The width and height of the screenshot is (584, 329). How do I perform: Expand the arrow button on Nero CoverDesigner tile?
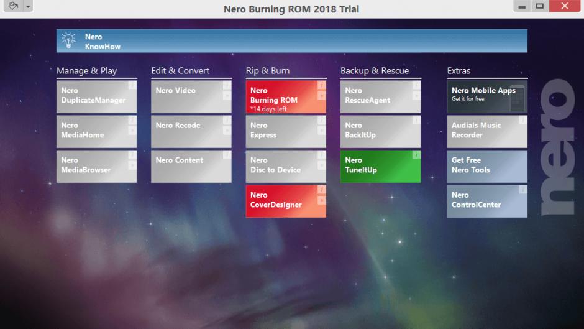click(321, 201)
